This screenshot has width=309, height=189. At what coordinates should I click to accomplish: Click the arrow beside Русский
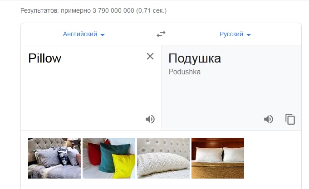(x=249, y=35)
